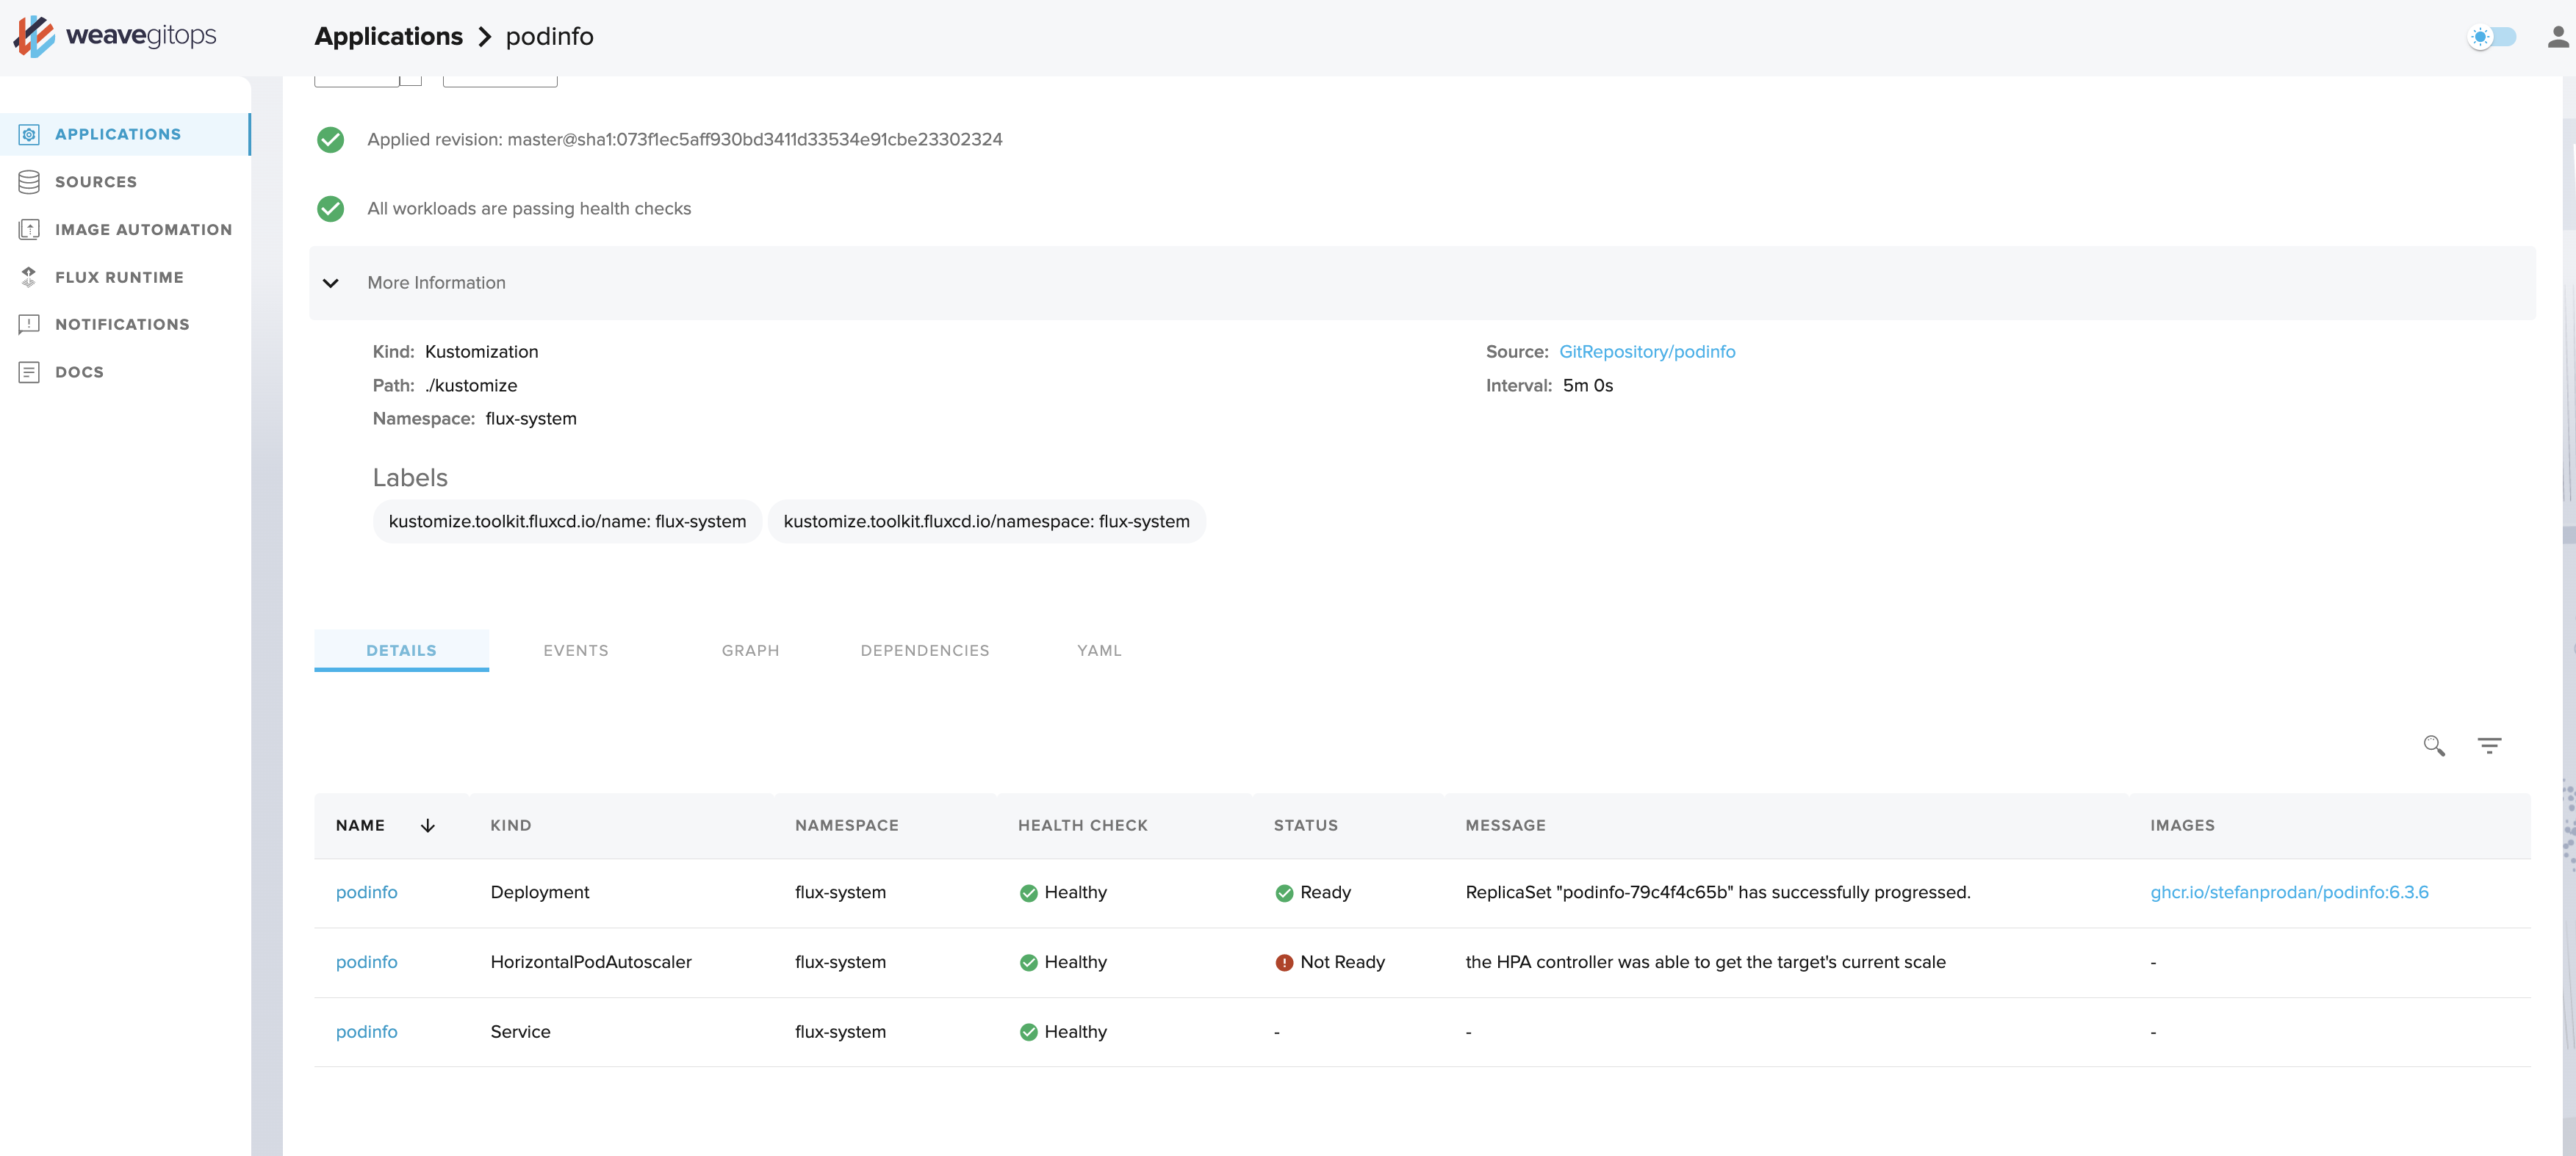Open Applications icon in sidebar
This screenshot has height=1156, width=2576.
[29, 134]
